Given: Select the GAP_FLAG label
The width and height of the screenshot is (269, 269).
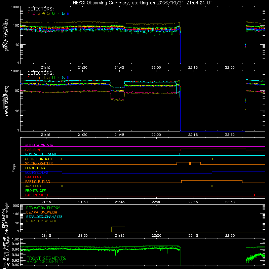Looking at the screenshot, I should [x=33, y=150].
